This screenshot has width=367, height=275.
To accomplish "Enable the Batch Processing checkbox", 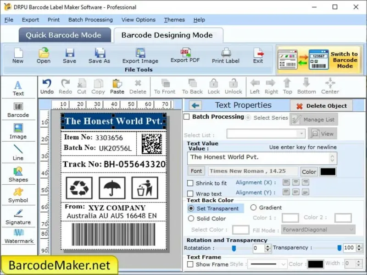I will click(x=187, y=117).
